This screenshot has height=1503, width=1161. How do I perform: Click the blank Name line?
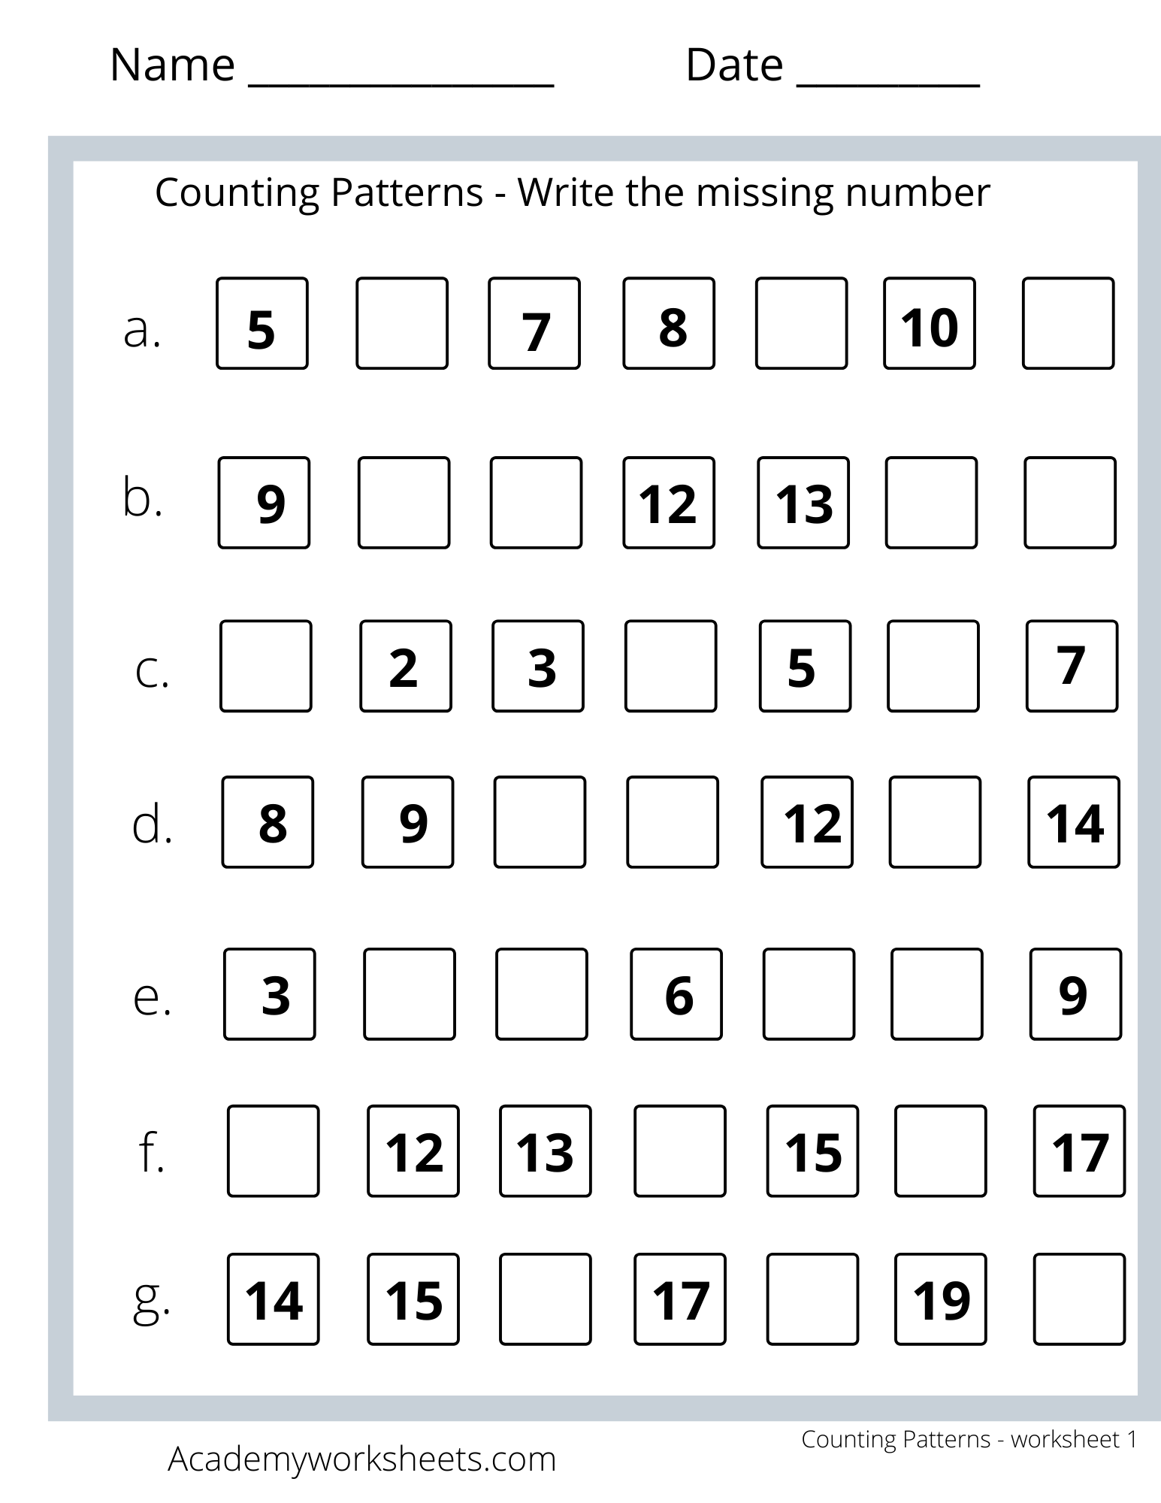(401, 75)
